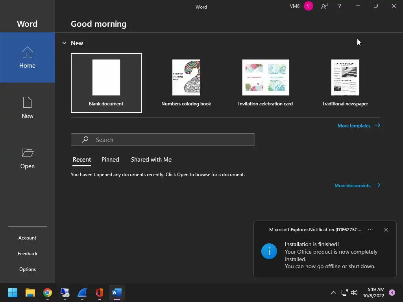Screen dimensions: 403x302
Task: Collapse the New templates section
Action: 64,43
